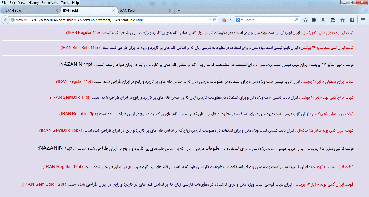Click the text (IRAN Regular 11pt)

[74, 81]
